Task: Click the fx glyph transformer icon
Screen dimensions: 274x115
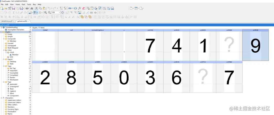Action: tap(79, 8)
